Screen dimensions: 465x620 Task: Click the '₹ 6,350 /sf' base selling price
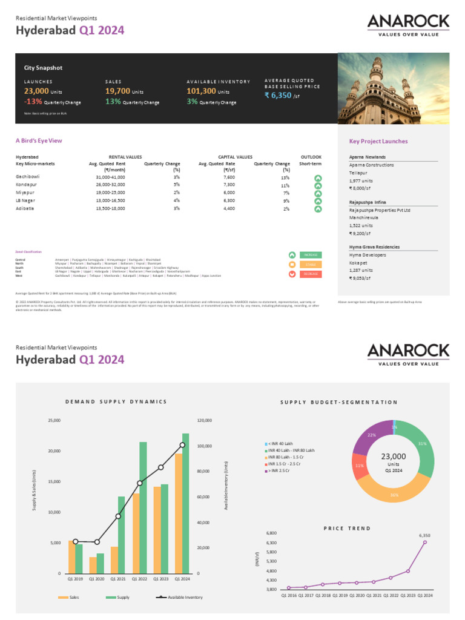(282, 96)
